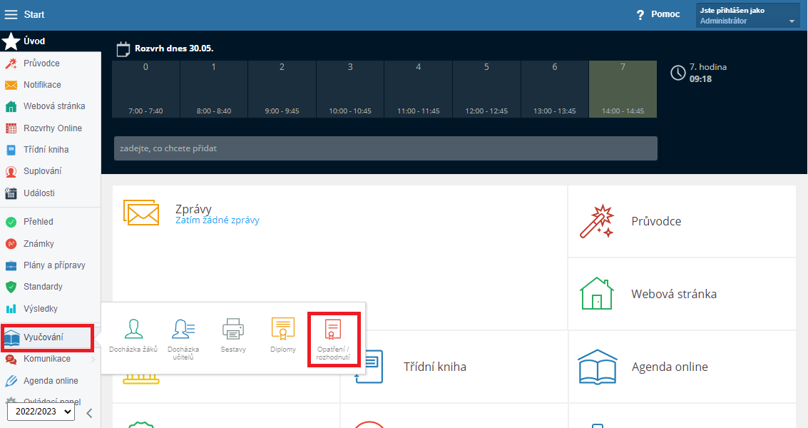This screenshot has width=808, height=428.
Task: Select timetable period 6 at 13:00 - 13:45
Action: pyautogui.click(x=555, y=89)
